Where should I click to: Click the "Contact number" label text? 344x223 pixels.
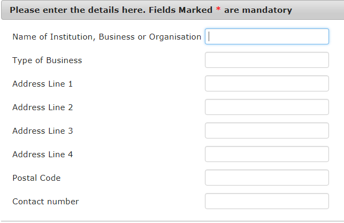point(45,202)
